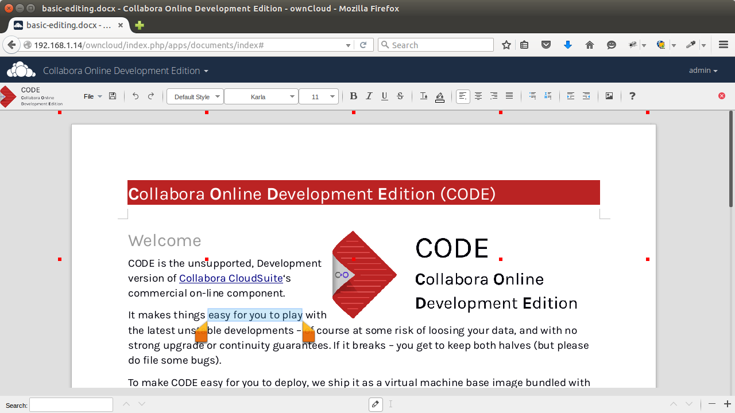Open the highlighting color tool

[439, 96]
